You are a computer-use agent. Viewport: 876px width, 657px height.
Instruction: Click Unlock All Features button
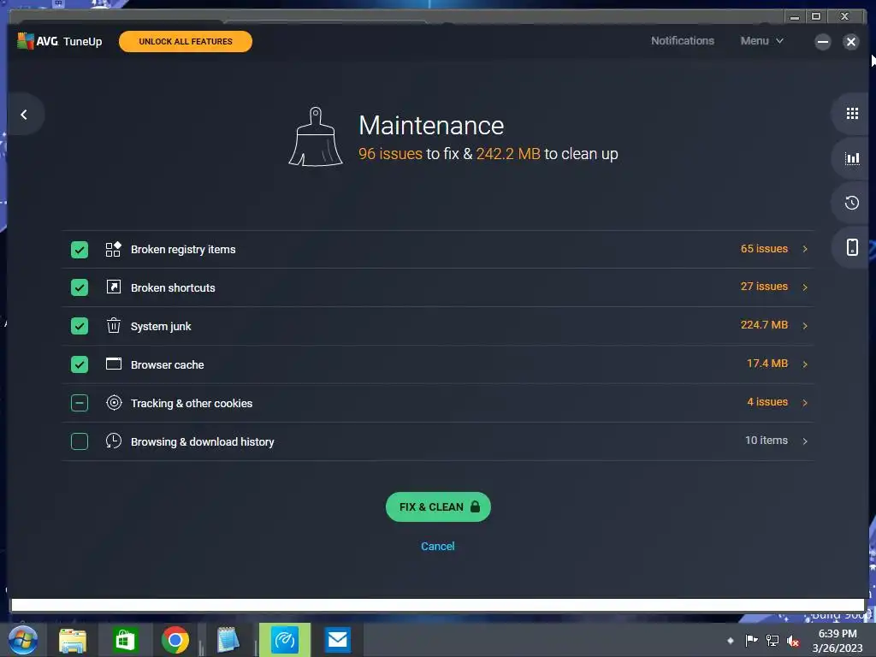[186, 41]
